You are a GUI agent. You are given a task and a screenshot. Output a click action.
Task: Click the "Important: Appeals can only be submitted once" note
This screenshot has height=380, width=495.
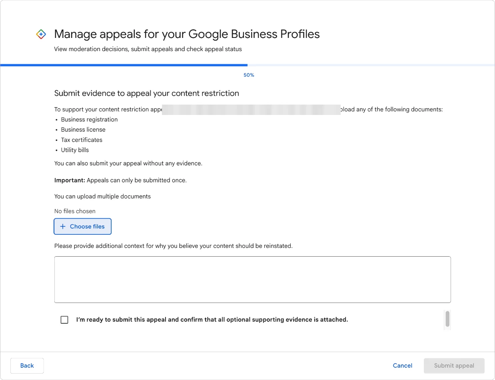120,180
